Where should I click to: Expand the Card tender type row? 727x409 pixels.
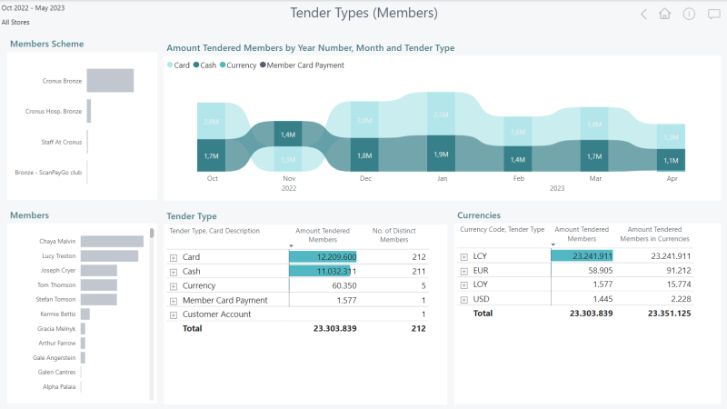[174, 257]
